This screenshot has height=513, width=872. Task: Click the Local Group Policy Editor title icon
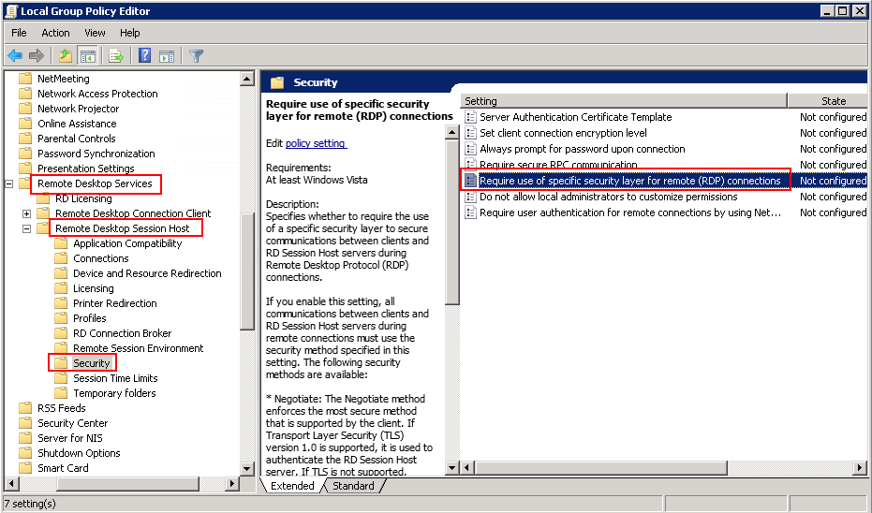click(11, 11)
